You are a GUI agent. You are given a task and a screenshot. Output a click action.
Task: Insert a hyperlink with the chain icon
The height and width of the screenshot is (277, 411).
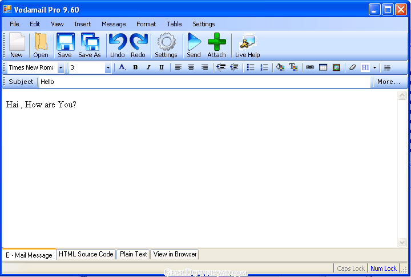pos(310,67)
